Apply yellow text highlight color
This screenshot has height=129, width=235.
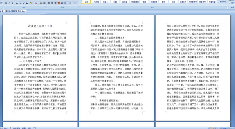click(x=31, y=3)
